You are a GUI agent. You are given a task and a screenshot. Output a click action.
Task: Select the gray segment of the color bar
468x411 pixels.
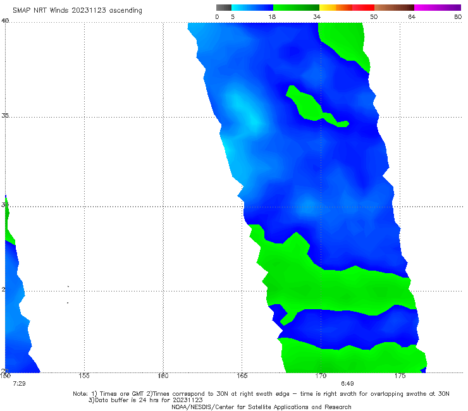point(224,8)
